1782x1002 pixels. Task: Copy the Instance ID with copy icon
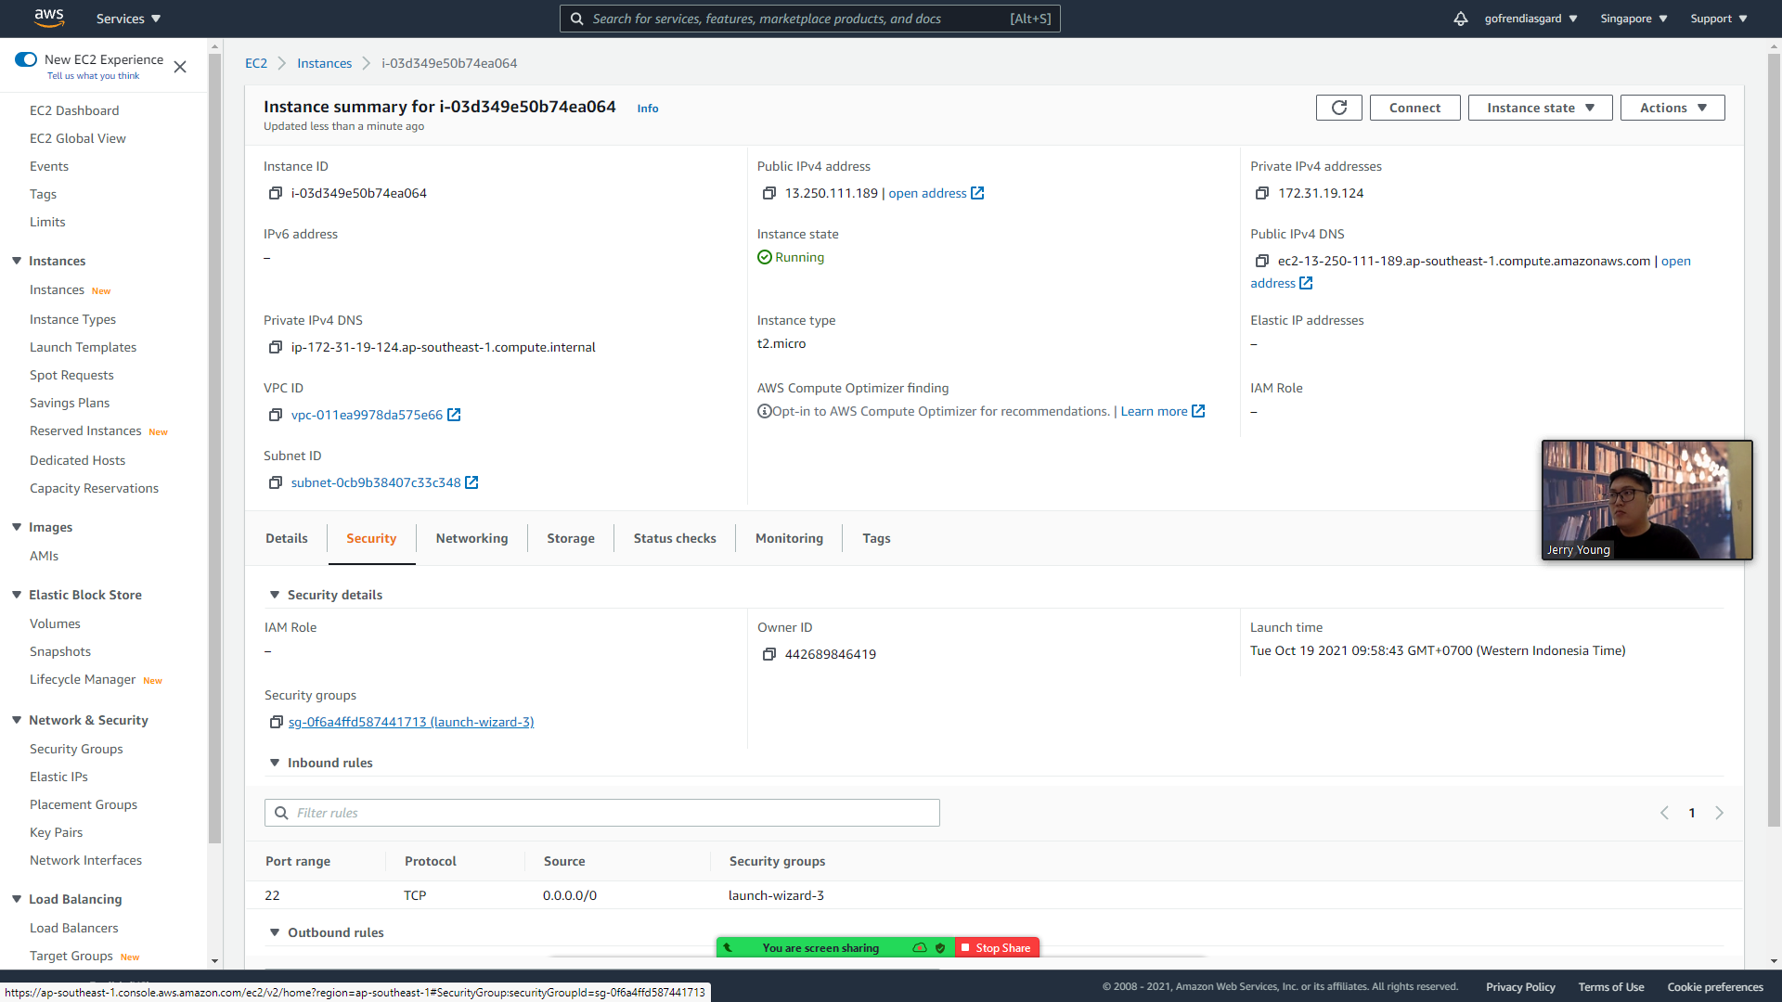pos(276,193)
